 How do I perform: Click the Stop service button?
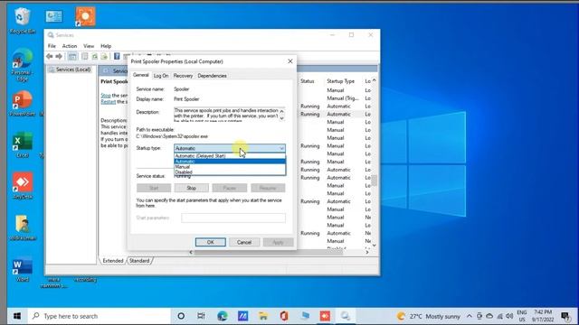point(191,188)
